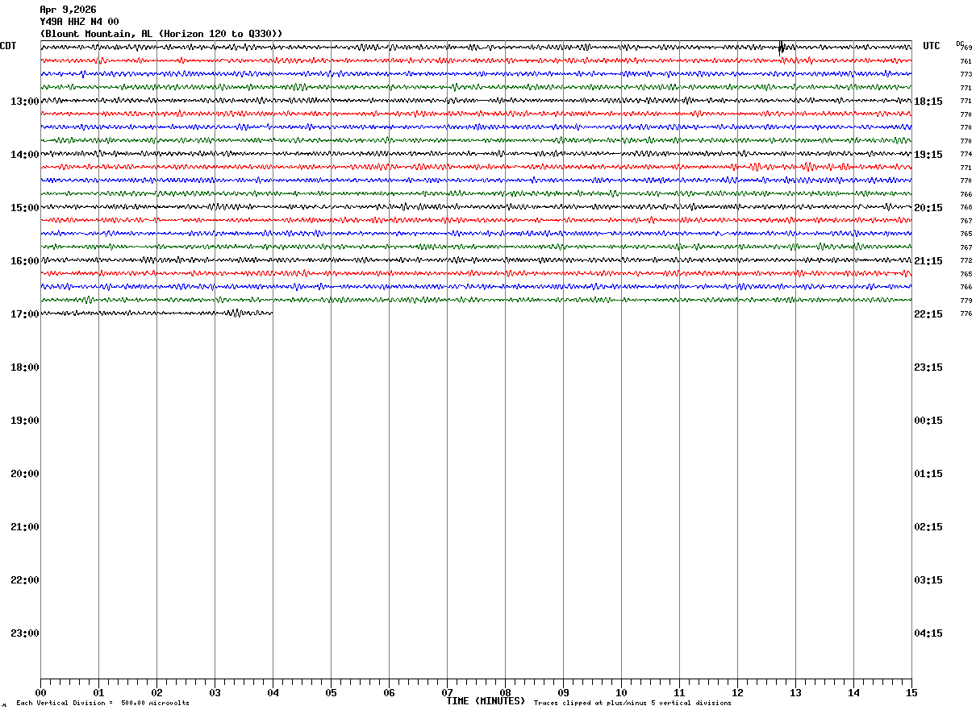This screenshot has width=976, height=714.
Task: Select the 17:00 CDT hour label
Action: (24, 314)
